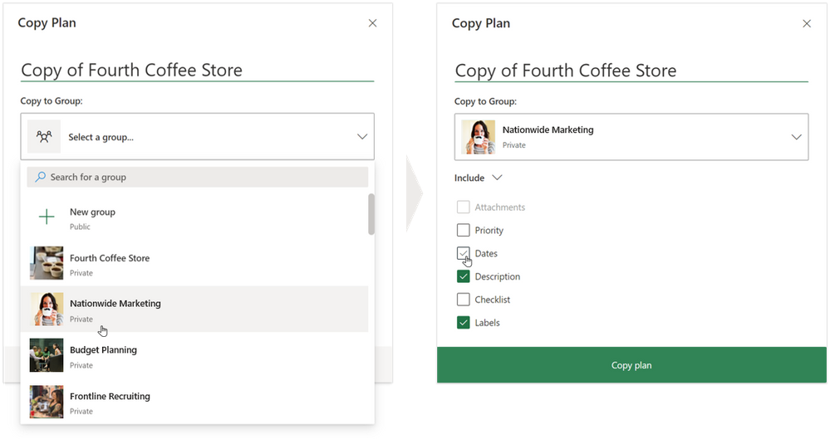Click the green plus icon for New group

47,217
